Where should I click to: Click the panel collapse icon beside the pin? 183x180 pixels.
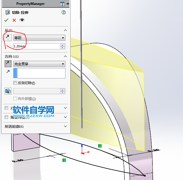62,4
